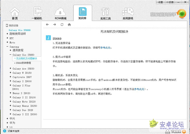Viewport: 190px width, 134px height.
Task: Expand the Captivate I897 node
Action: click(11, 77)
